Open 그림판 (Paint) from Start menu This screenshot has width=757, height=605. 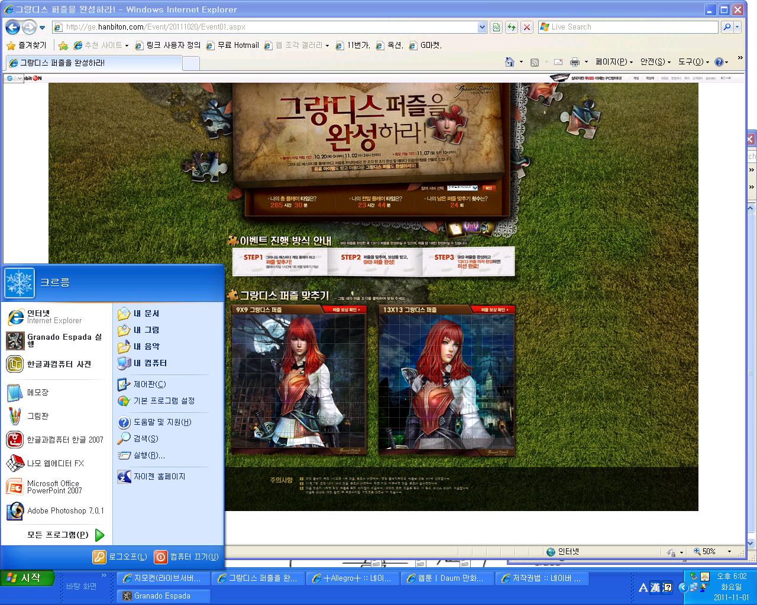(56, 416)
